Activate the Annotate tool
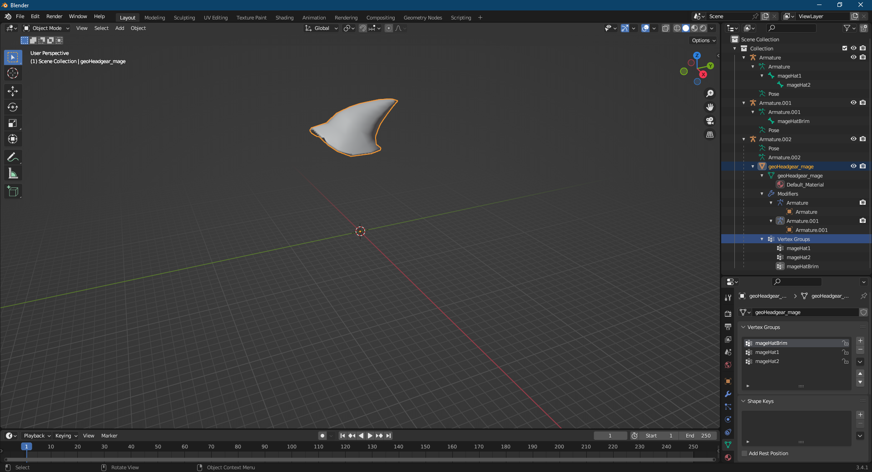The width and height of the screenshot is (872, 472). pos(13,157)
